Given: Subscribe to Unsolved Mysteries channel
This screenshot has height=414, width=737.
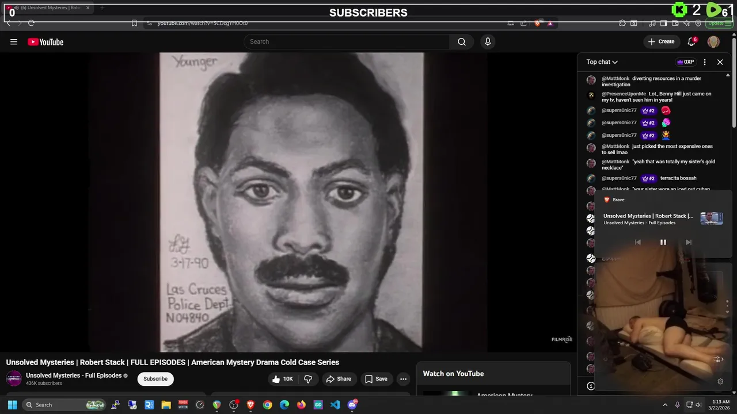Looking at the screenshot, I should [155, 379].
